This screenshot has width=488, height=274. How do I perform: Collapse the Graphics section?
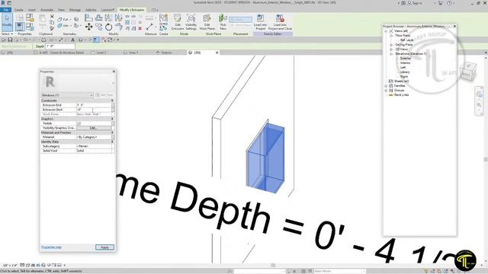[112, 119]
